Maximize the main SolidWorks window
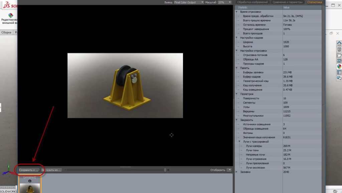The image size is (342, 193). pos(333,5)
